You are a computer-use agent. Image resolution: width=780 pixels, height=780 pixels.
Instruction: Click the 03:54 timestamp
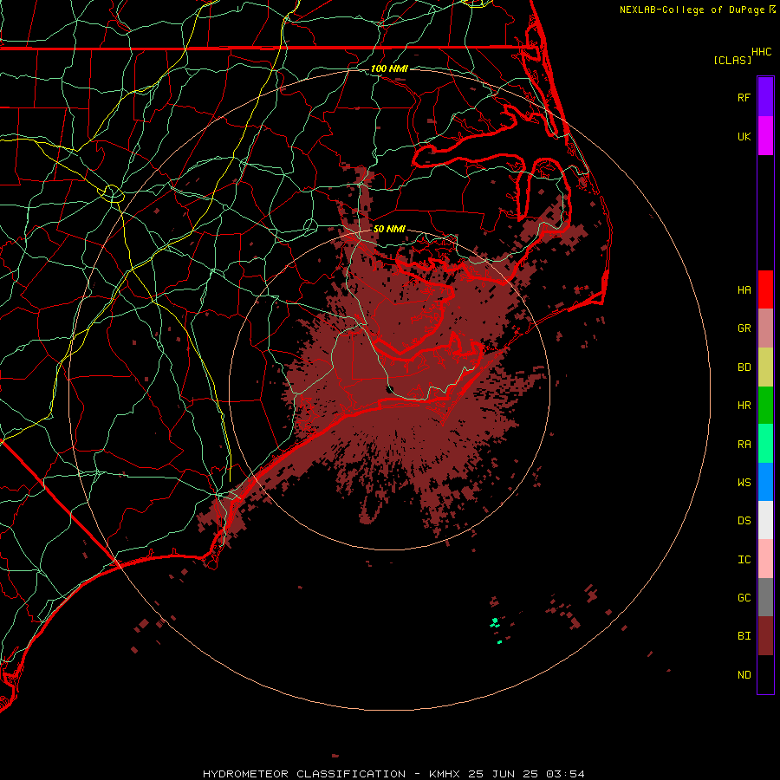point(565,774)
